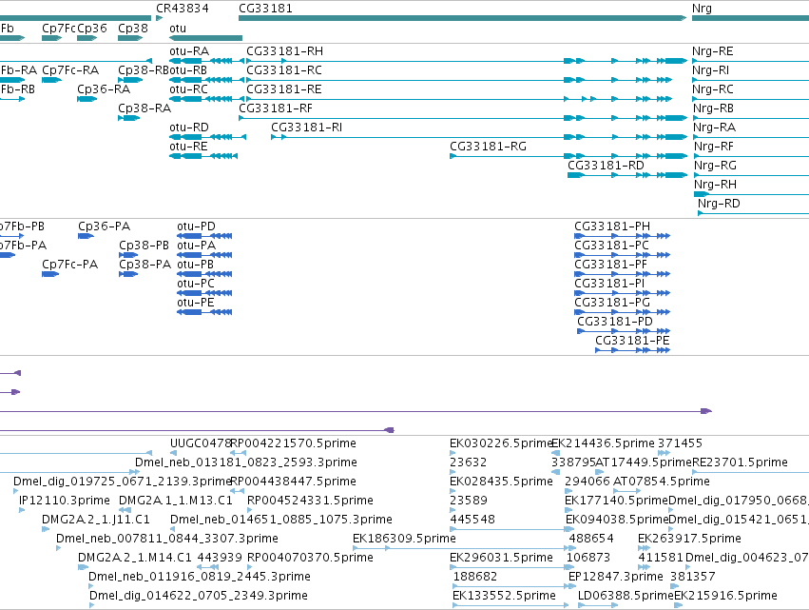809x610 pixels.
Task: Click the Nrg gene label
Action: 702,9
